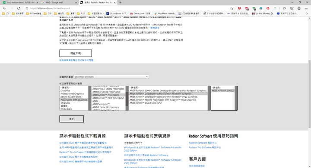Select Professional Graphics in the category list
The image size is (311, 168).
72,93
